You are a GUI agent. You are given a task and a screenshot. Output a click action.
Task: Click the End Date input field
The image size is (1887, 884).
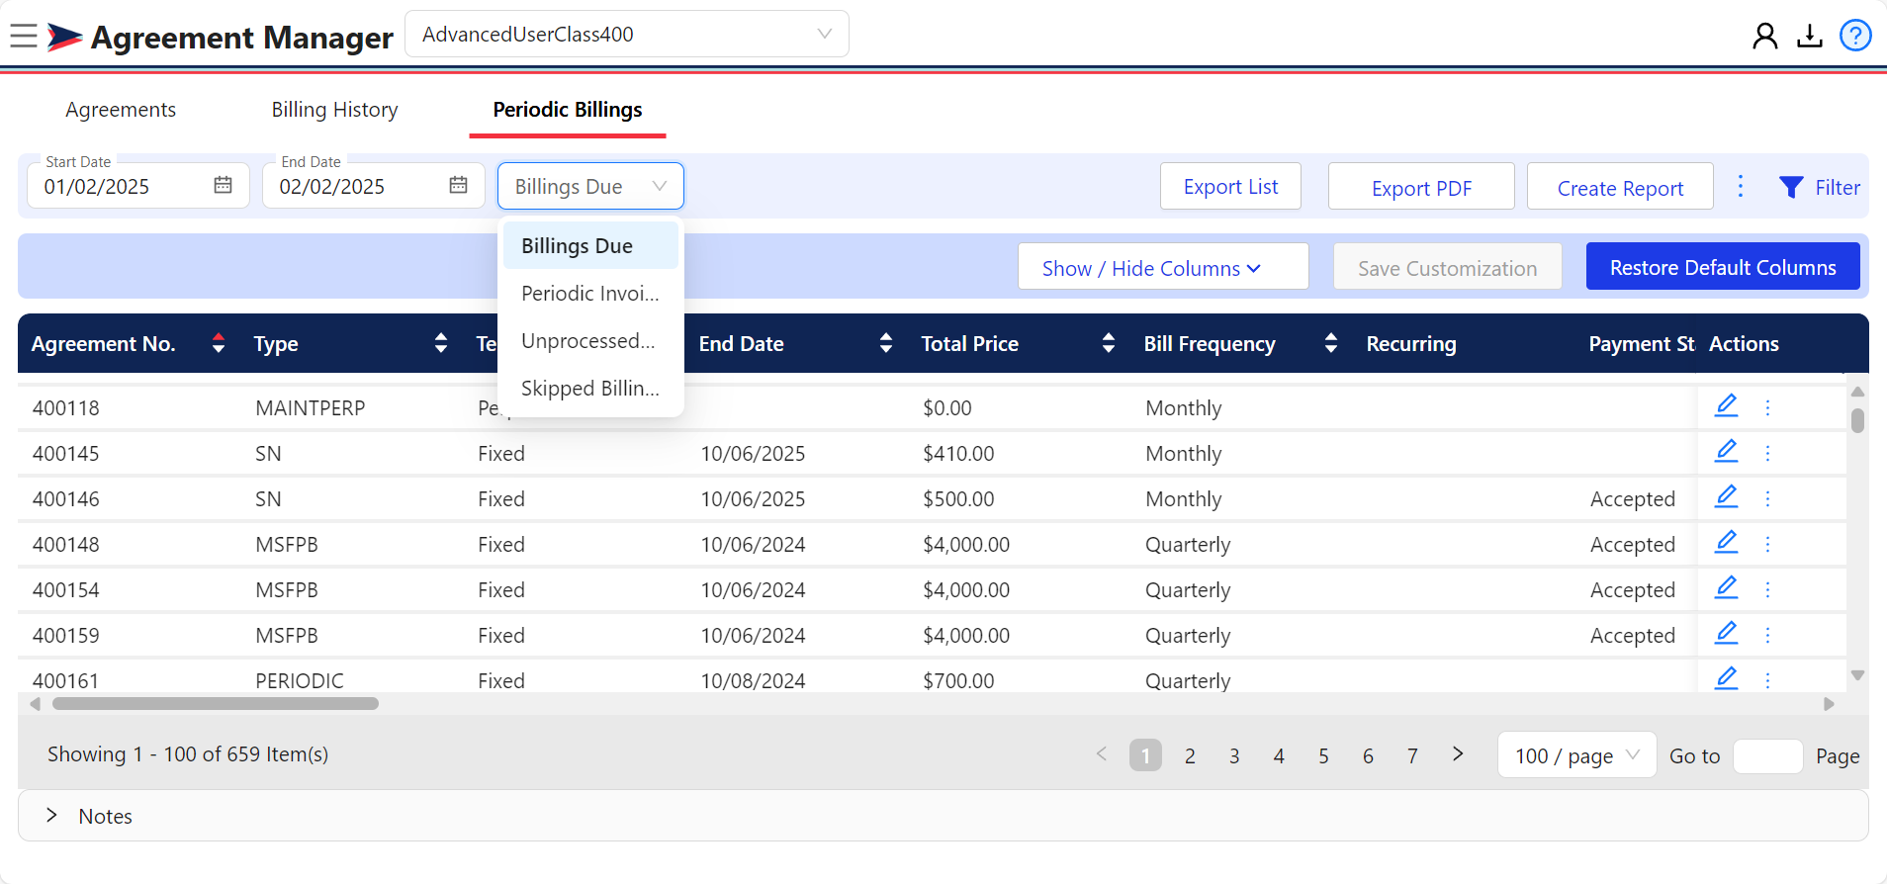point(374,186)
